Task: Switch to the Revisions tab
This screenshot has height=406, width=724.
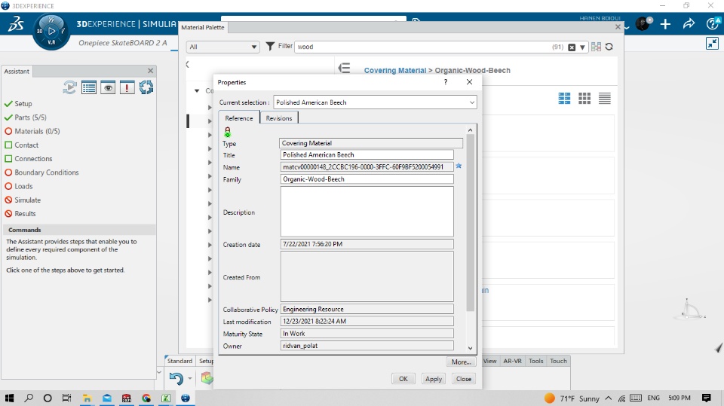Action: [279, 118]
